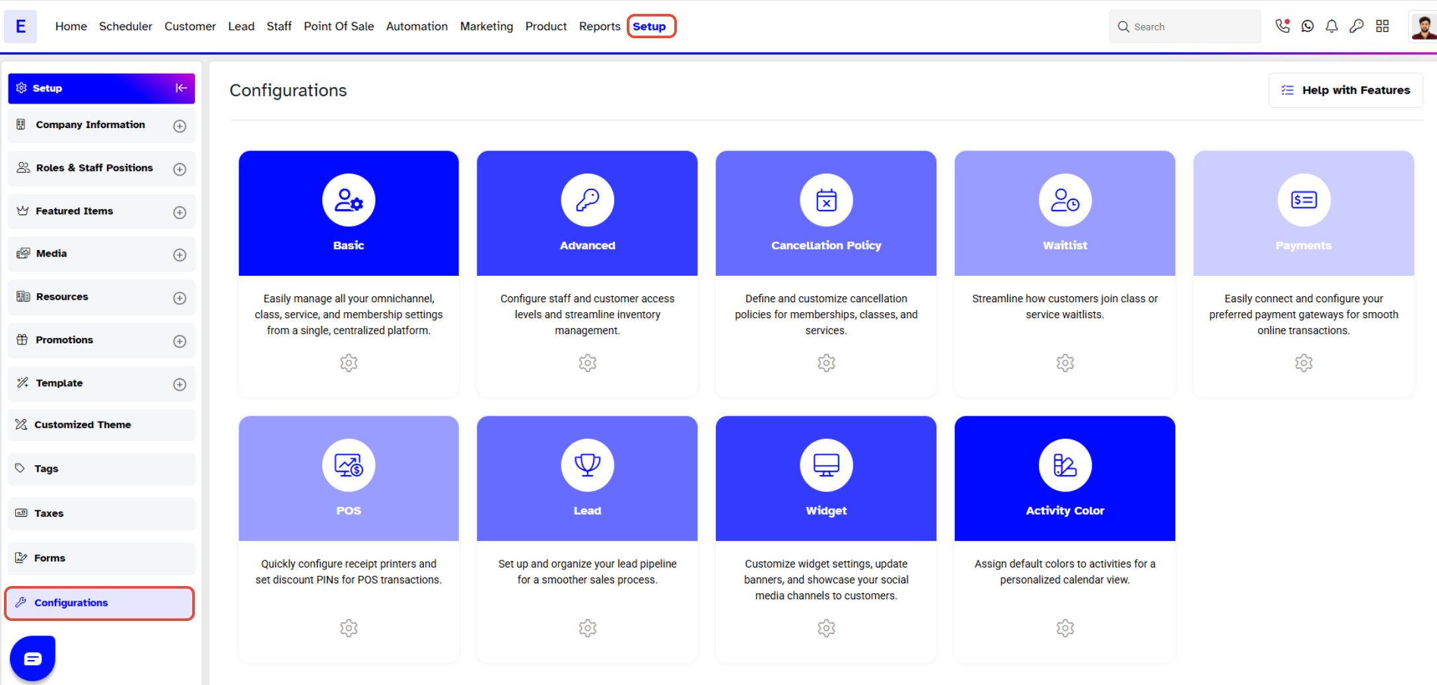Open Scheduler in top navigation

click(125, 26)
